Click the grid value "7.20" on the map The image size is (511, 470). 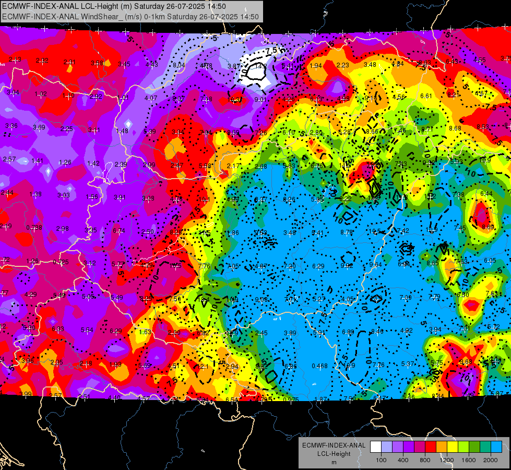(x=290, y=266)
